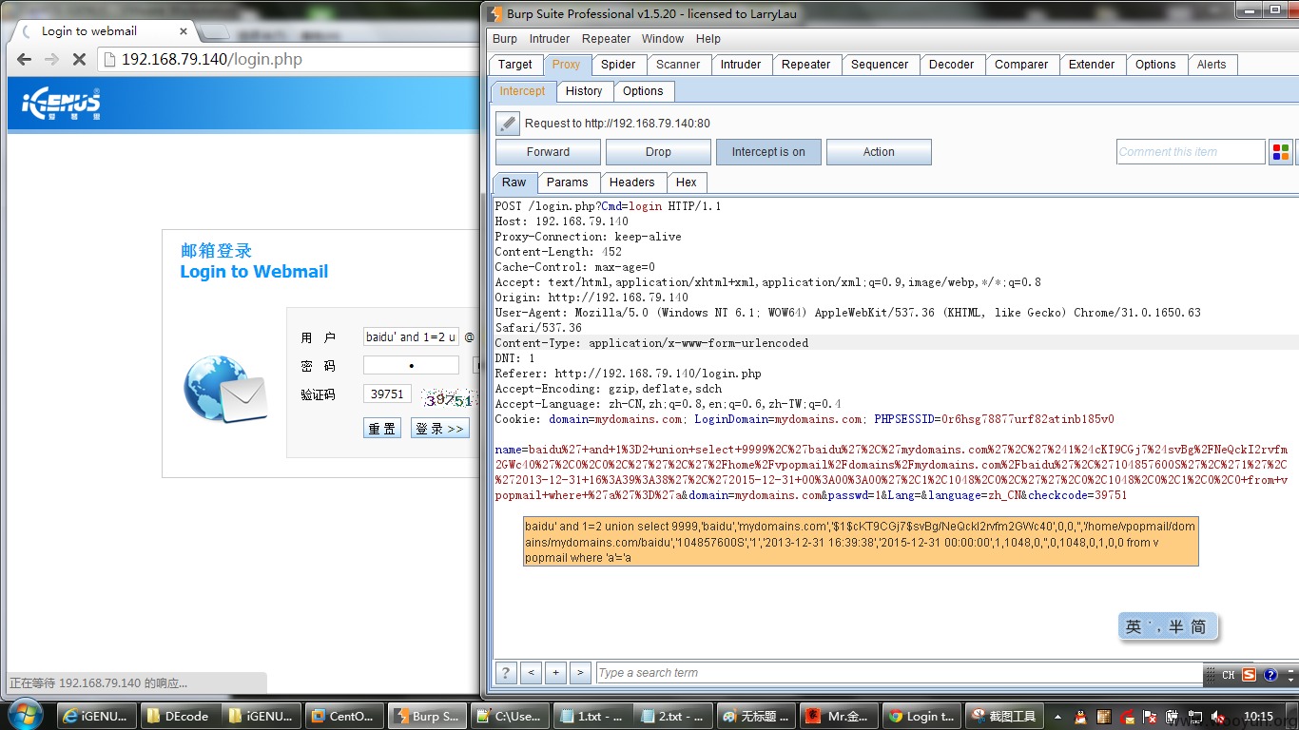The image size is (1299, 730).
Task: Open the highlight color picker button
Action: coord(1281,152)
